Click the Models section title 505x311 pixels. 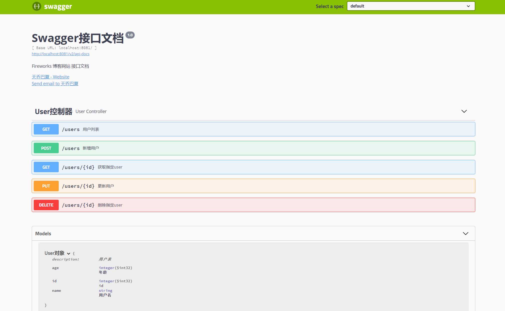(x=43, y=233)
